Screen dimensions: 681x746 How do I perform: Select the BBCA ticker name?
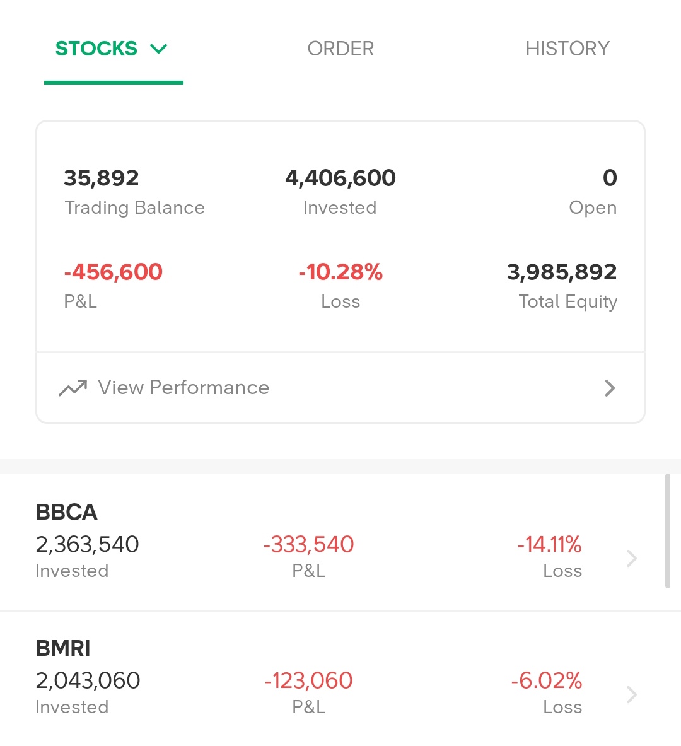pyautogui.click(x=67, y=513)
